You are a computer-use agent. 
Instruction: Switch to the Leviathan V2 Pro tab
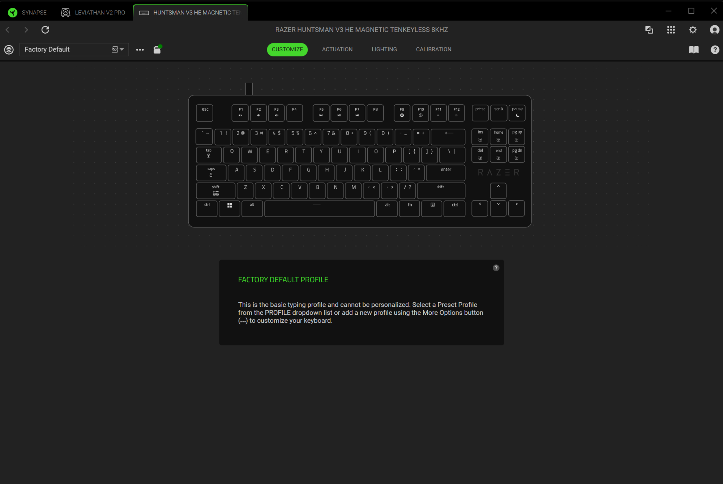pos(93,13)
